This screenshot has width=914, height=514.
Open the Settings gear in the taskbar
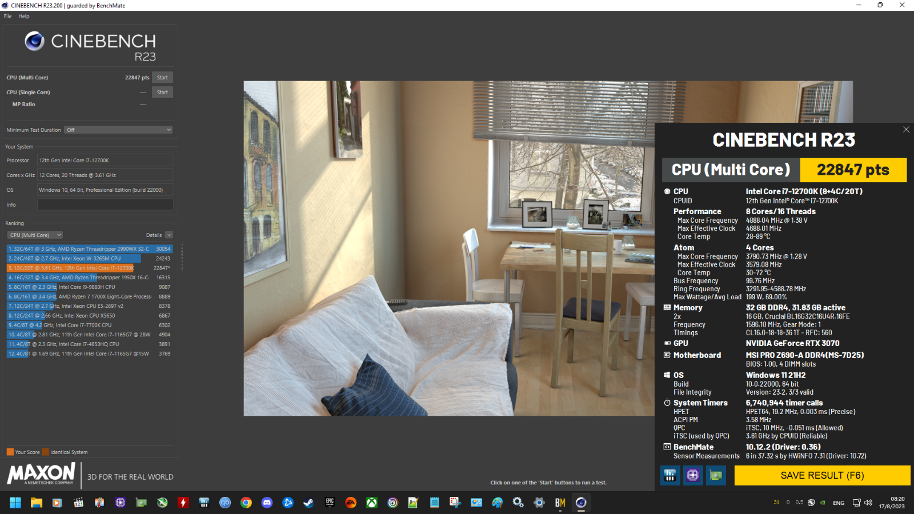coord(539,503)
